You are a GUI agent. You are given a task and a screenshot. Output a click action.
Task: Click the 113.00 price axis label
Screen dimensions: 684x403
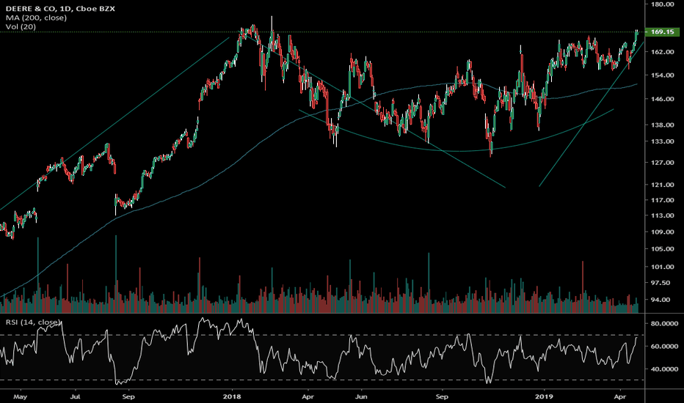[x=663, y=215]
